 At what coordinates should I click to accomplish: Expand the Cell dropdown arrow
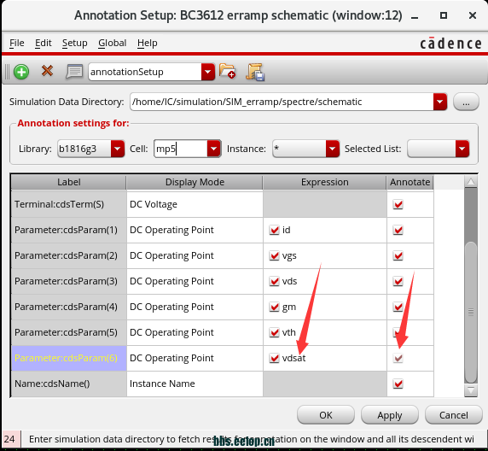214,149
